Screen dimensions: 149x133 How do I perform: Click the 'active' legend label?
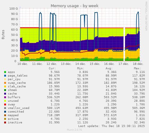coord(13,119)
